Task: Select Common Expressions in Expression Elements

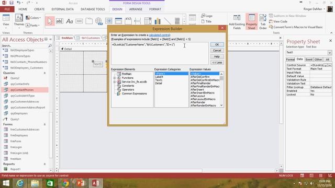Action: click(134, 93)
